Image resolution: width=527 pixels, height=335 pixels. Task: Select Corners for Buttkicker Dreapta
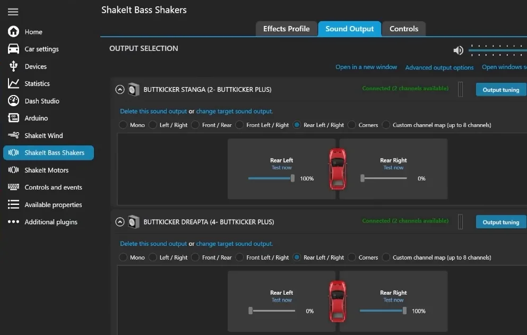tap(363, 257)
